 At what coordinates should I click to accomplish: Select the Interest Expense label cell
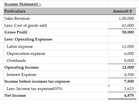click(x=56, y=75)
